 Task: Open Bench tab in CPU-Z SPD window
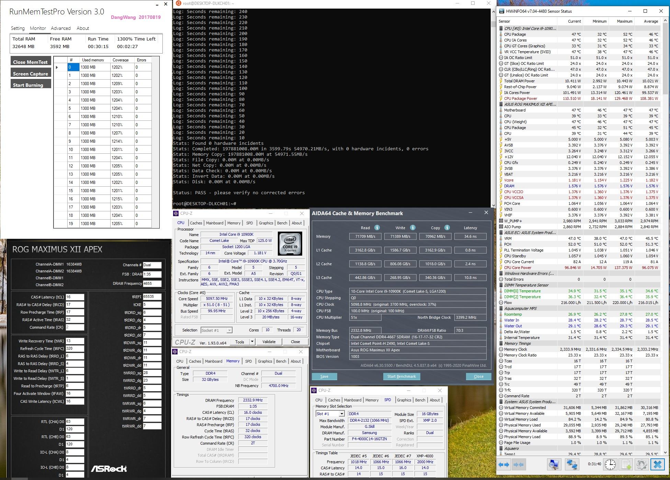(x=420, y=400)
